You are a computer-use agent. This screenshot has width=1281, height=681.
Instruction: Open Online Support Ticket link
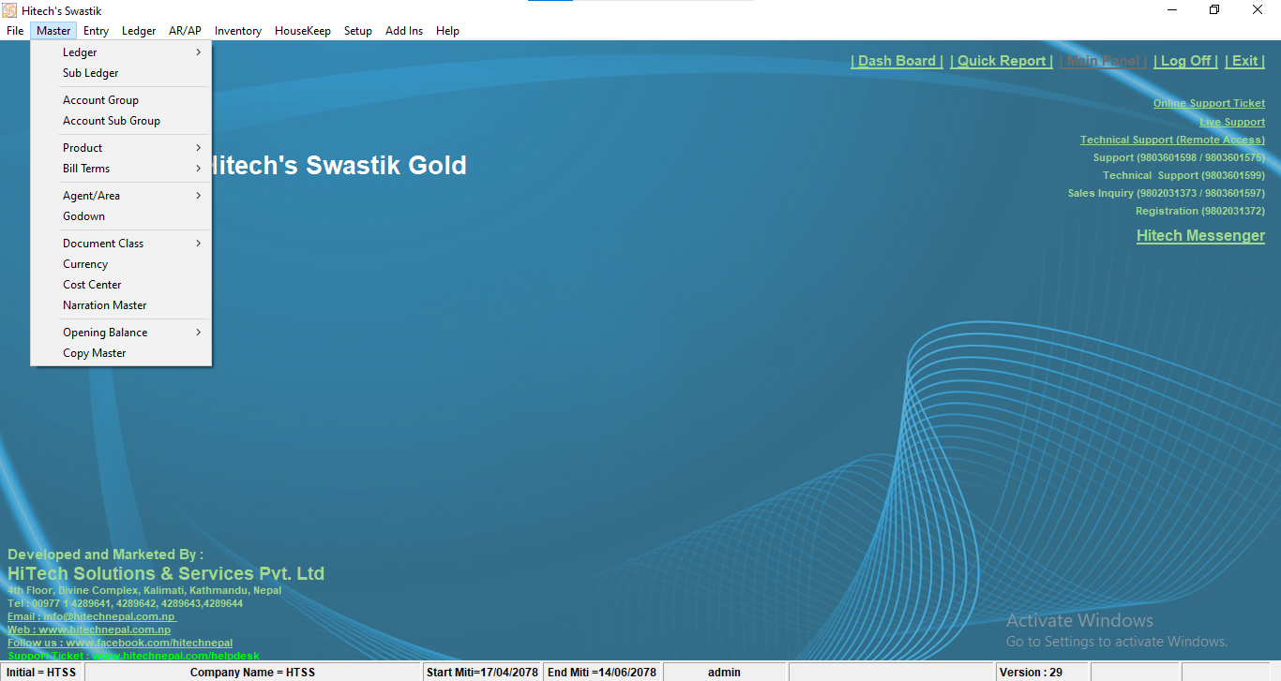(x=1209, y=103)
